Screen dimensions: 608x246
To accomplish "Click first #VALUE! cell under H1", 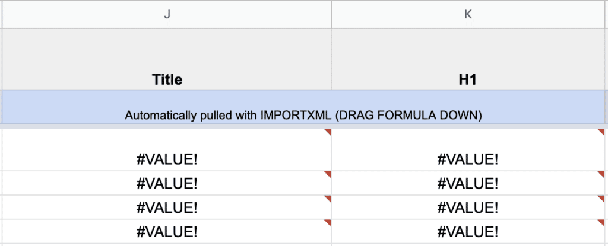I will tap(468, 158).
